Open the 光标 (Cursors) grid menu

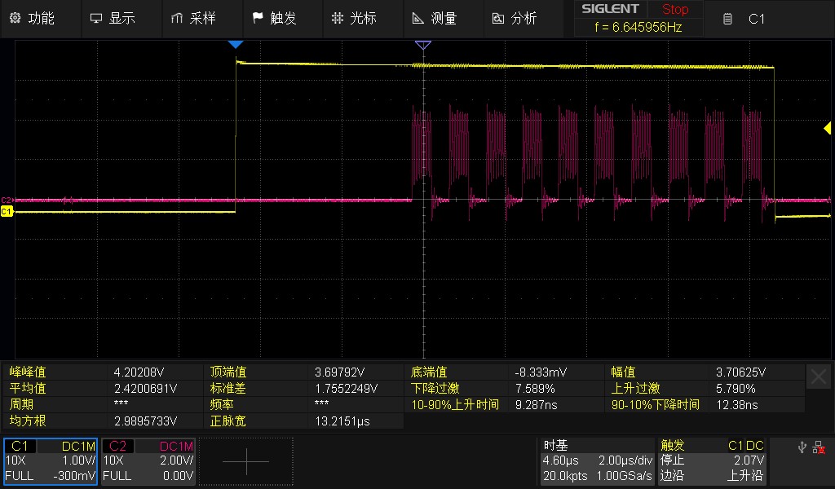pyautogui.click(x=354, y=18)
